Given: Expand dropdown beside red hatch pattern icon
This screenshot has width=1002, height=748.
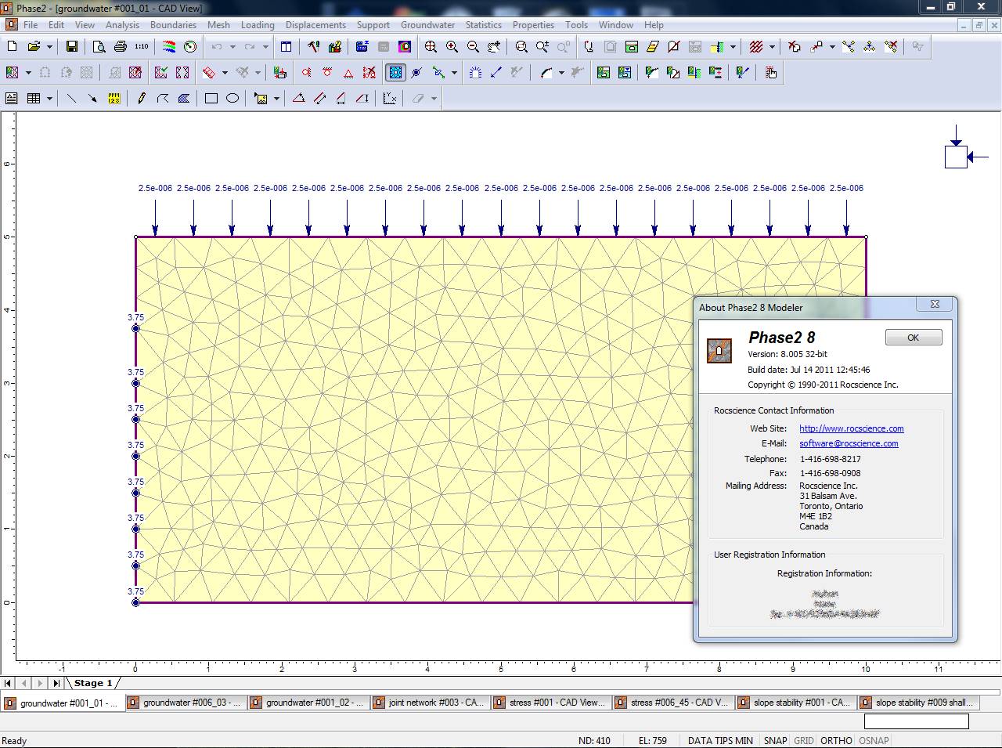Looking at the screenshot, I should [x=771, y=47].
